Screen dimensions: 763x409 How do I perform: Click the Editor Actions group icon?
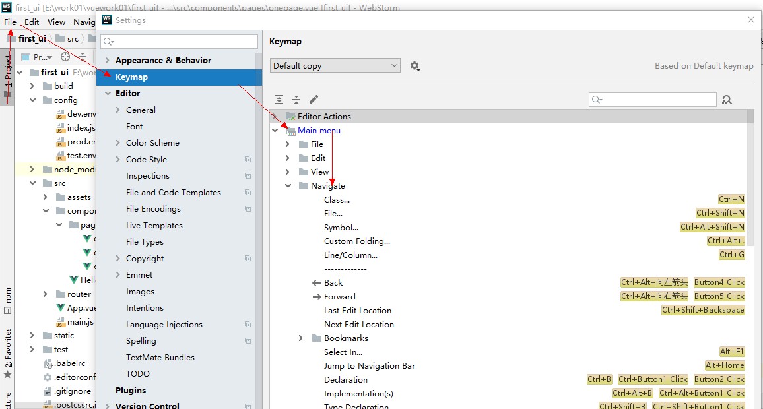point(290,117)
